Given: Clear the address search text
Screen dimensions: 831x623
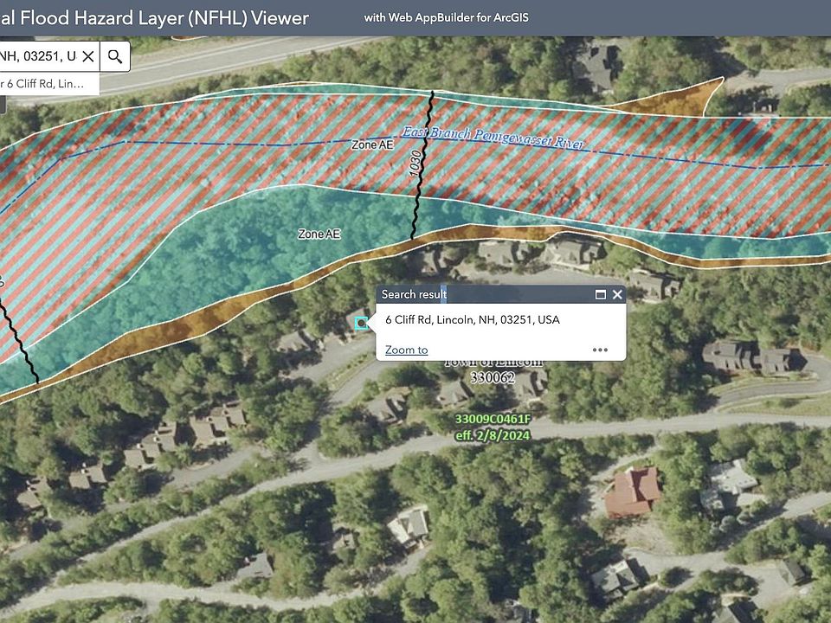Looking at the screenshot, I should pos(87,57).
